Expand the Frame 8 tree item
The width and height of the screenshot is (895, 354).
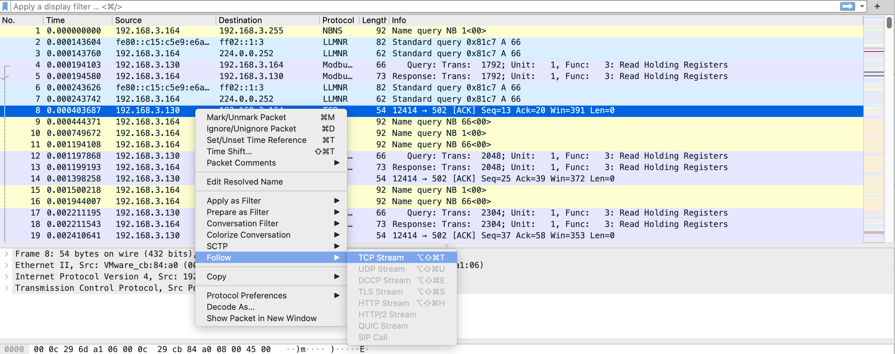click(x=6, y=253)
